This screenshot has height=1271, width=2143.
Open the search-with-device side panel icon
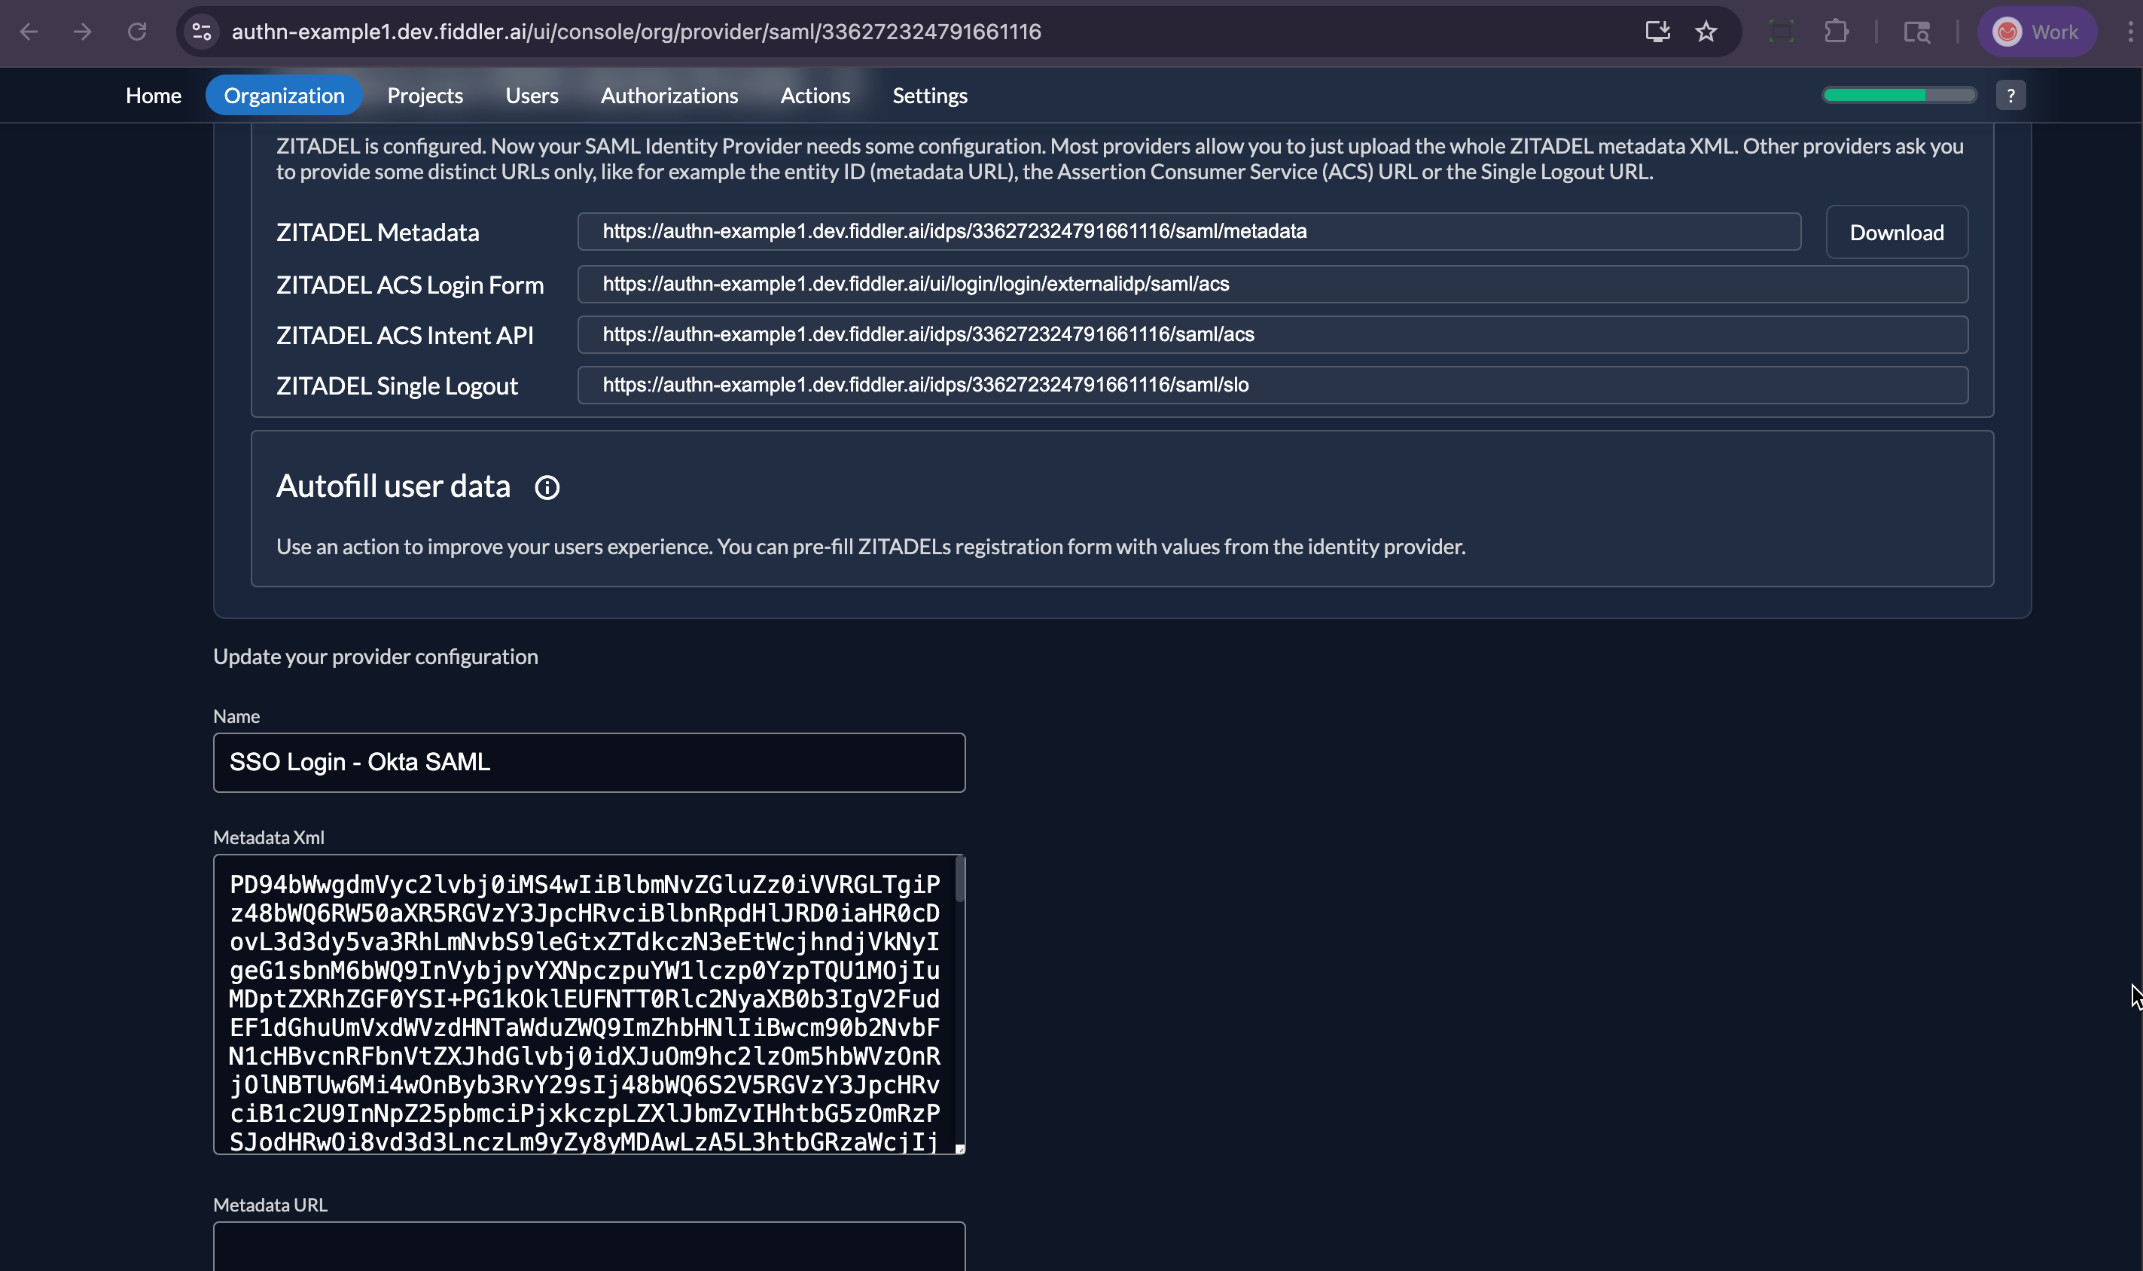pos(1917,32)
